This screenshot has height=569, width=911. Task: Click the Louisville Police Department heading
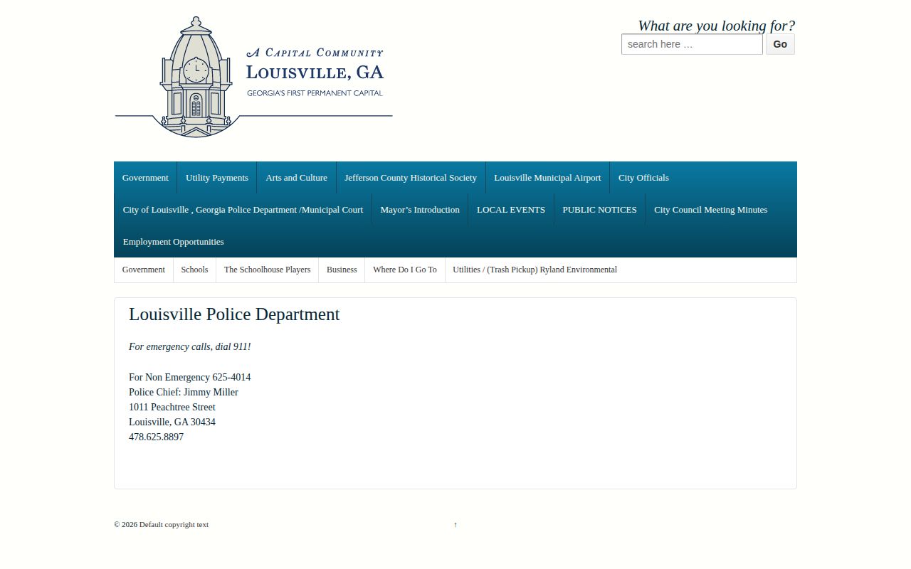[234, 314]
